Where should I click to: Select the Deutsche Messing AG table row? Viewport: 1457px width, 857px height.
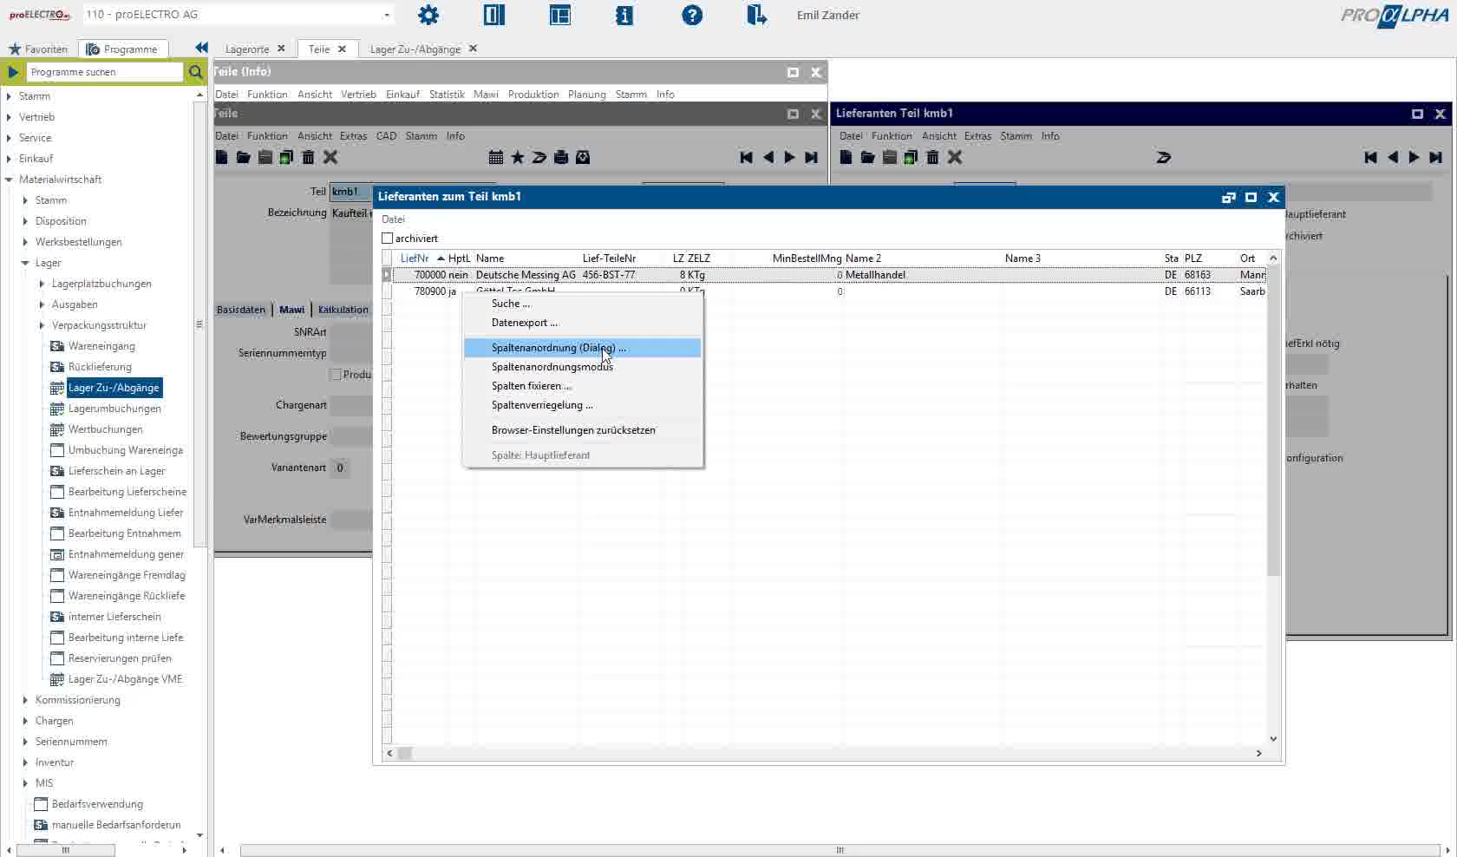[830, 275]
